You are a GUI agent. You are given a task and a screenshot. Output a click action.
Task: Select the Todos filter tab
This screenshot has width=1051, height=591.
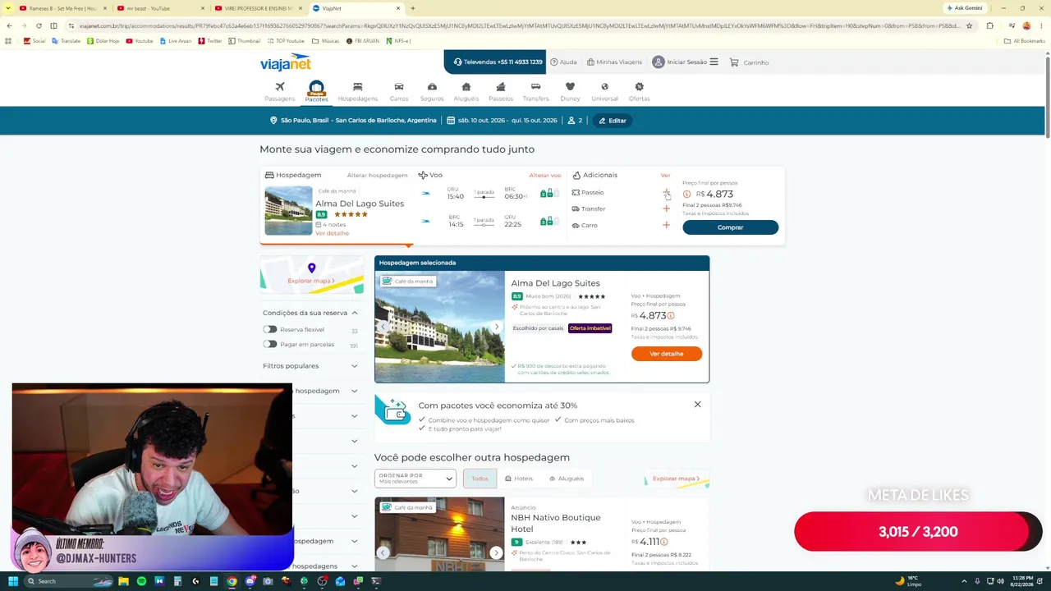(x=480, y=479)
